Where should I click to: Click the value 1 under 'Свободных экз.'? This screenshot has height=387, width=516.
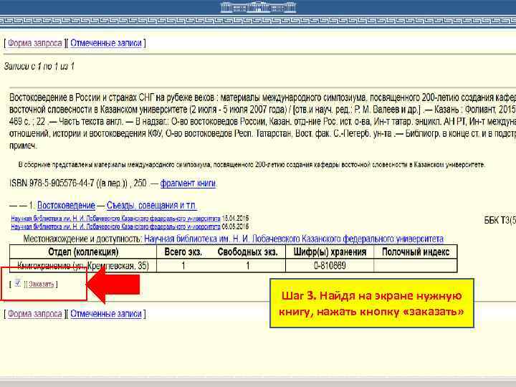[x=247, y=266]
